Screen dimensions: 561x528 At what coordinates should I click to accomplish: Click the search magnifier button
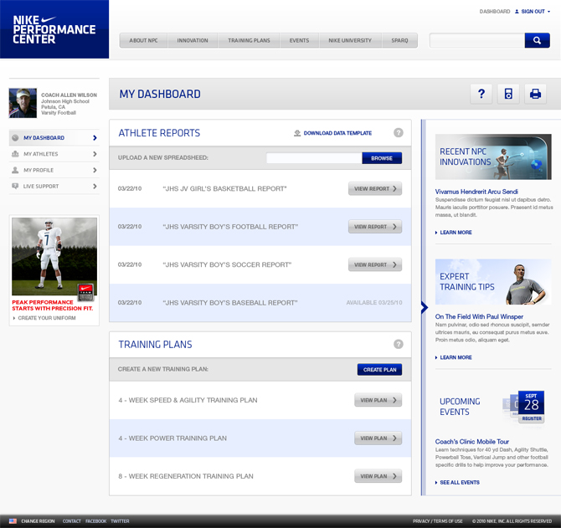coord(537,40)
